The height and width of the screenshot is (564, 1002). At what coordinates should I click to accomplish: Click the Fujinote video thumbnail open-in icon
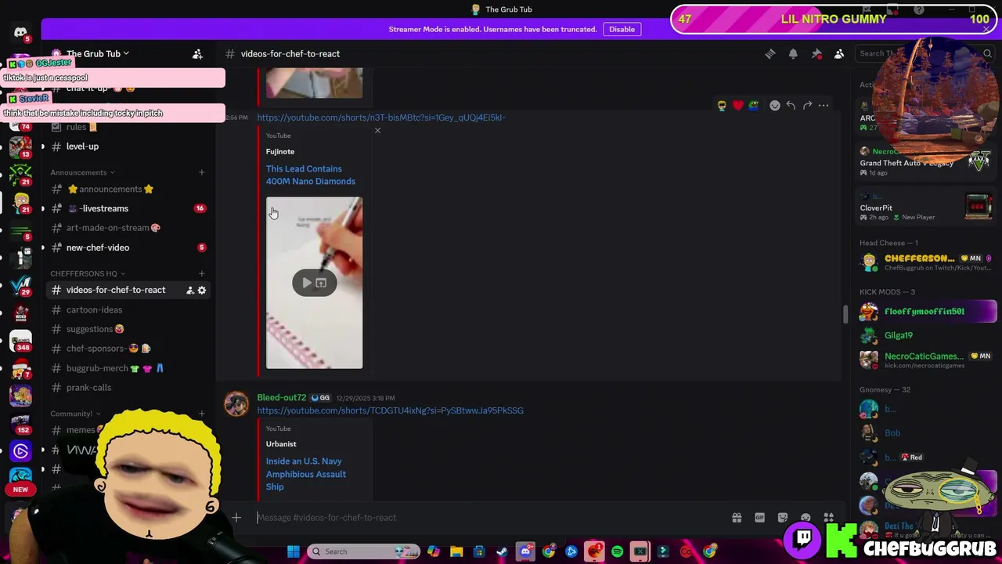tap(321, 283)
